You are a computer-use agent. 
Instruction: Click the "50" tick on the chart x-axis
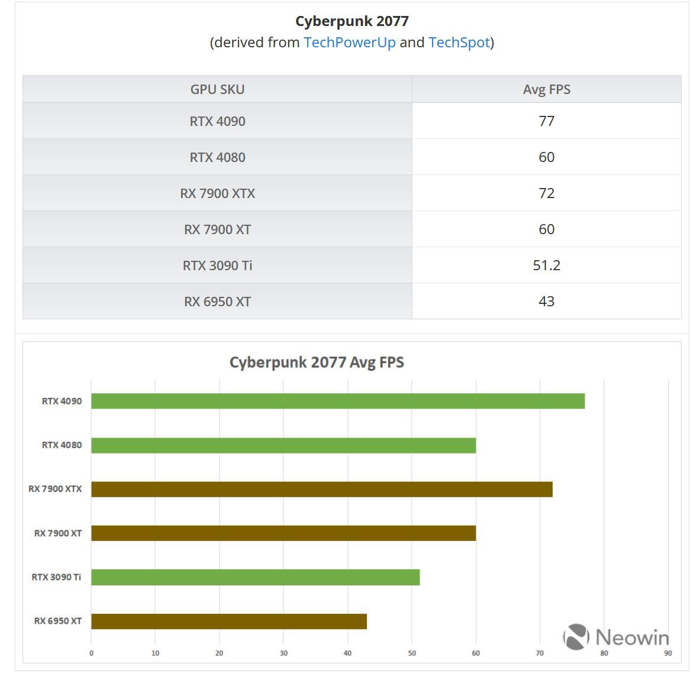(x=412, y=653)
